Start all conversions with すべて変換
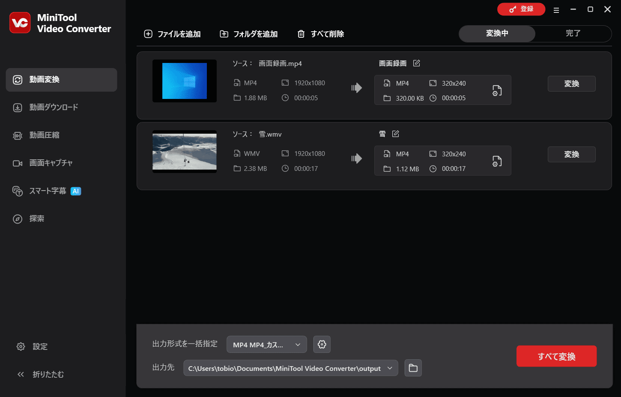Viewport: 621px width, 397px height. 556,356
